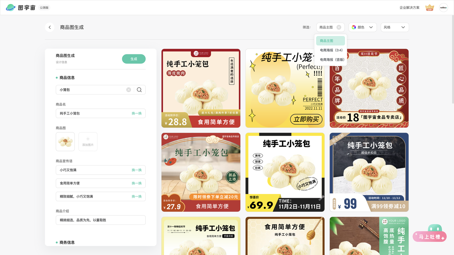Click the 马上吐槽 feedback button
Viewport: 454px width, 255px height.
click(x=429, y=237)
